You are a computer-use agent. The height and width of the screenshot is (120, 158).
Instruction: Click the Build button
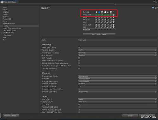(x=130, y=116)
